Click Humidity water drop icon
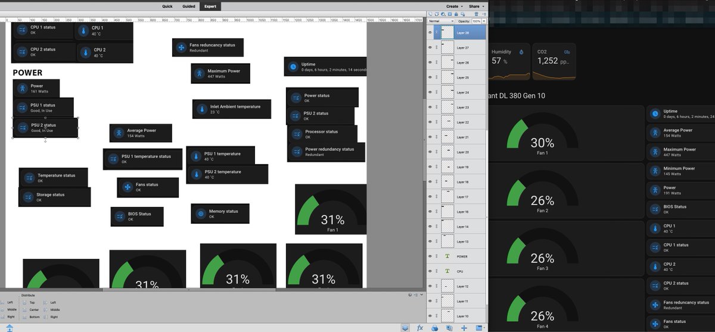The image size is (715, 332). (521, 52)
